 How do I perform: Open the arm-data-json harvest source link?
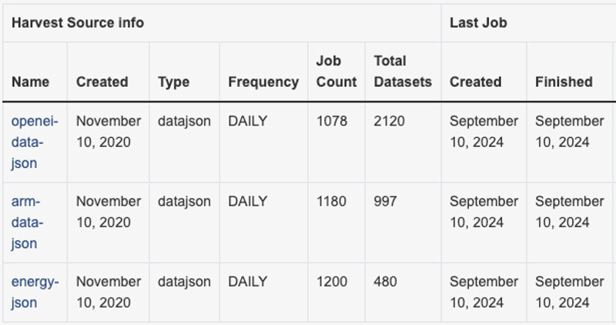pyautogui.click(x=27, y=223)
